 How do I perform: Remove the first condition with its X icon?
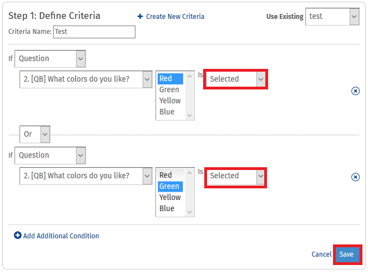point(356,91)
